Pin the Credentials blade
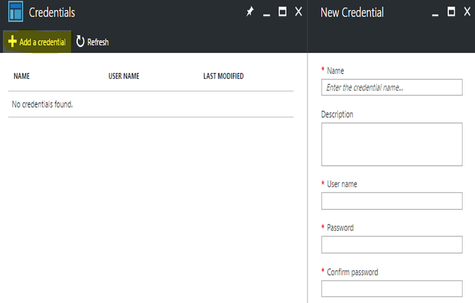The width and height of the screenshot is (475, 303). point(250,12)
